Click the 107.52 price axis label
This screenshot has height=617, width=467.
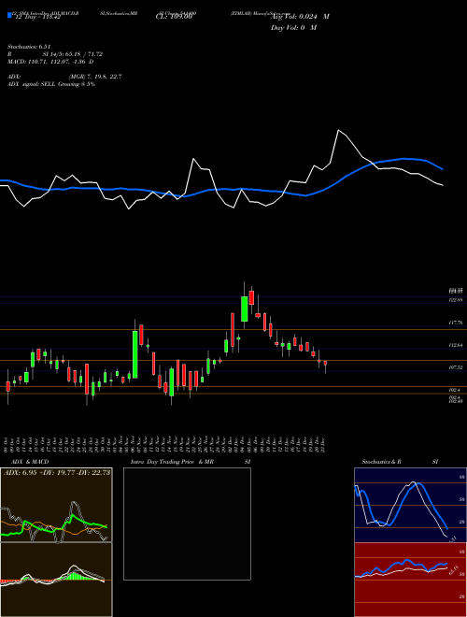pyautogui.click(x=455, y=367)
